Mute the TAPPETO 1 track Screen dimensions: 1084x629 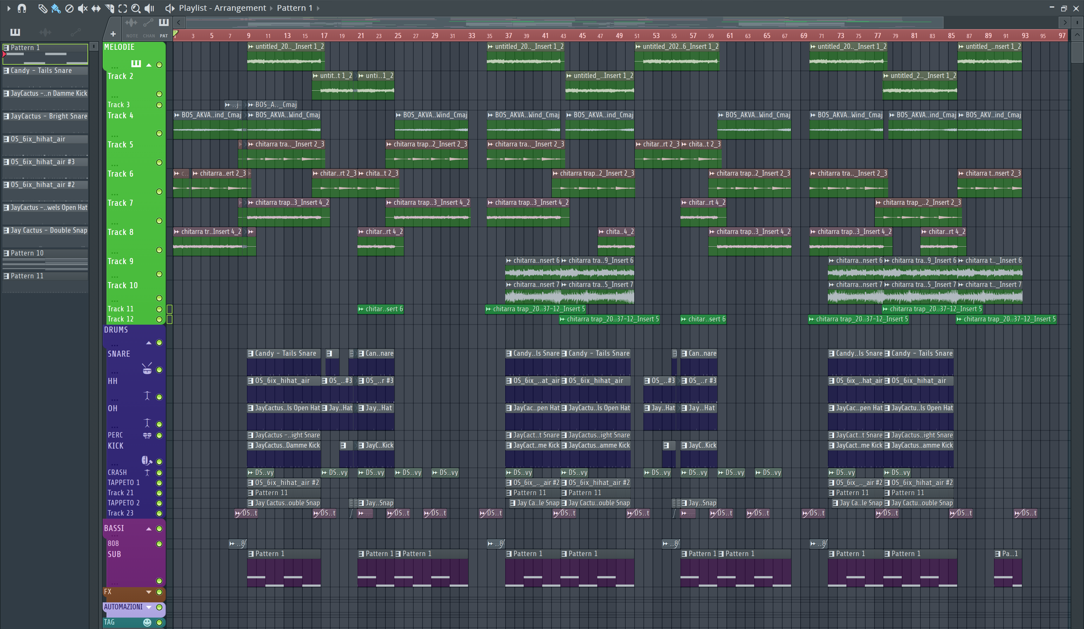coord(159,483)
